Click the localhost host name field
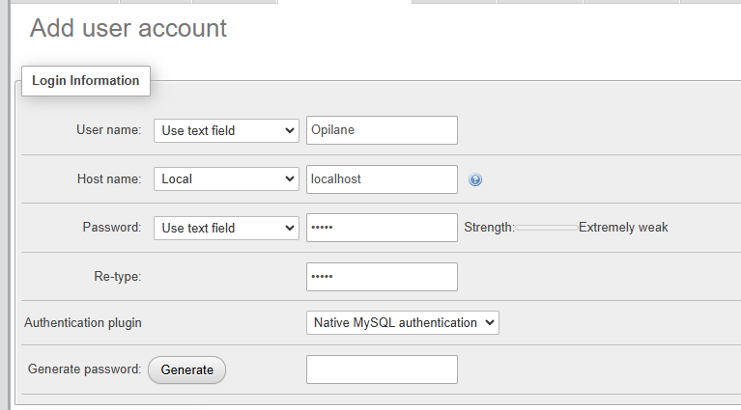This screenshot has height=410, width=741. coord(382,179)
